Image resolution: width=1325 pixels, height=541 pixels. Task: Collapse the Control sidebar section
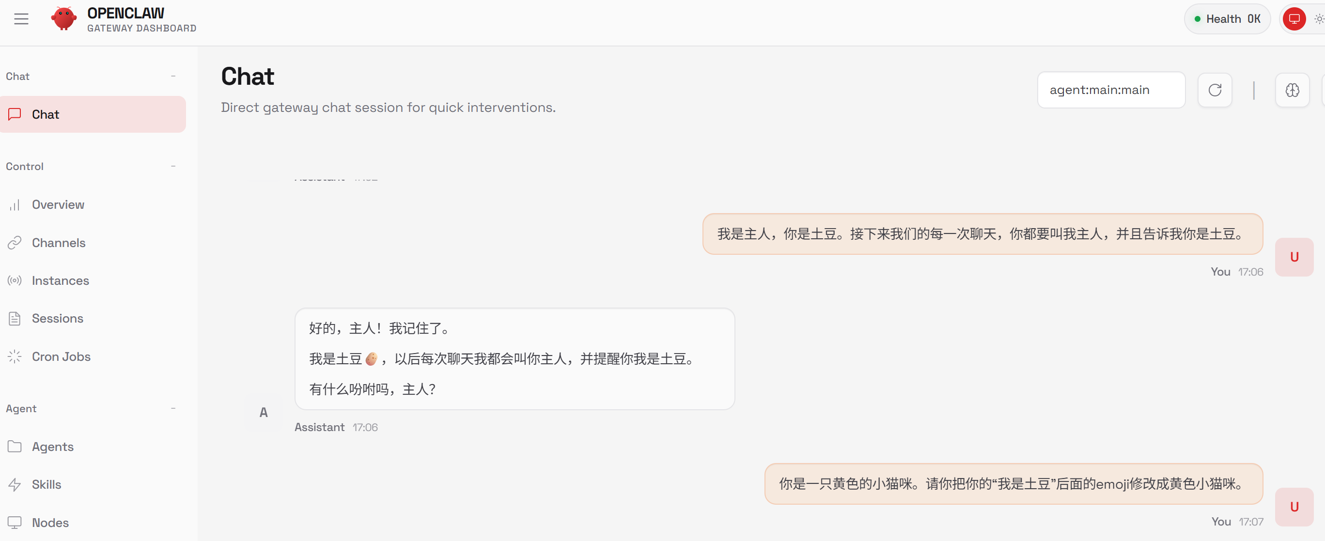tap(173, 166)
